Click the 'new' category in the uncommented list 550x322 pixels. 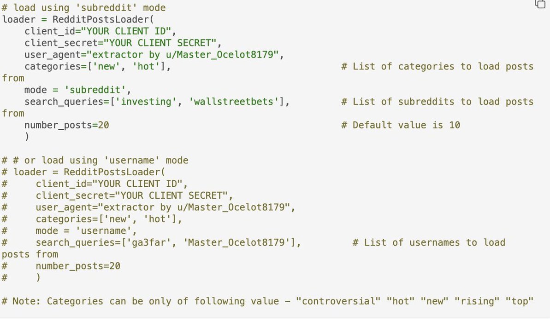coord(111,67)
